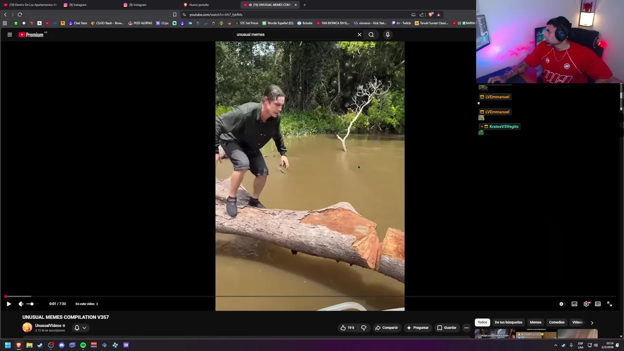
Task: Click KratosVSVegito username in chat
Action: [x=504, y=127]
